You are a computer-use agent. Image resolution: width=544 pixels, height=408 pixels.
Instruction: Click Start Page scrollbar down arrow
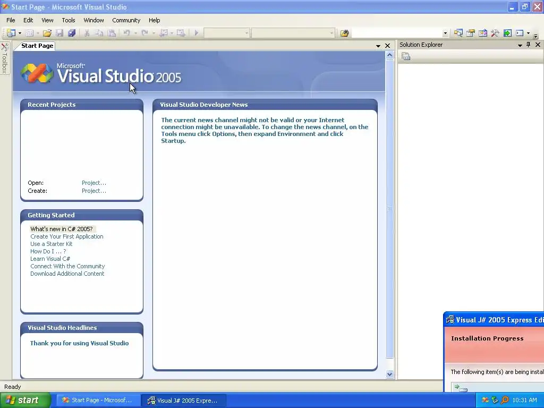[389, 374]
